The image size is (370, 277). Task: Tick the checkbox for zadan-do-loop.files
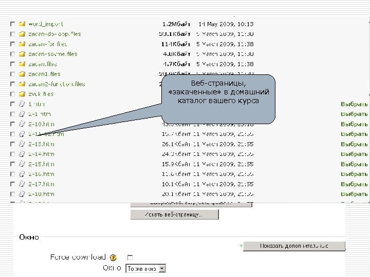click(13, 34)
